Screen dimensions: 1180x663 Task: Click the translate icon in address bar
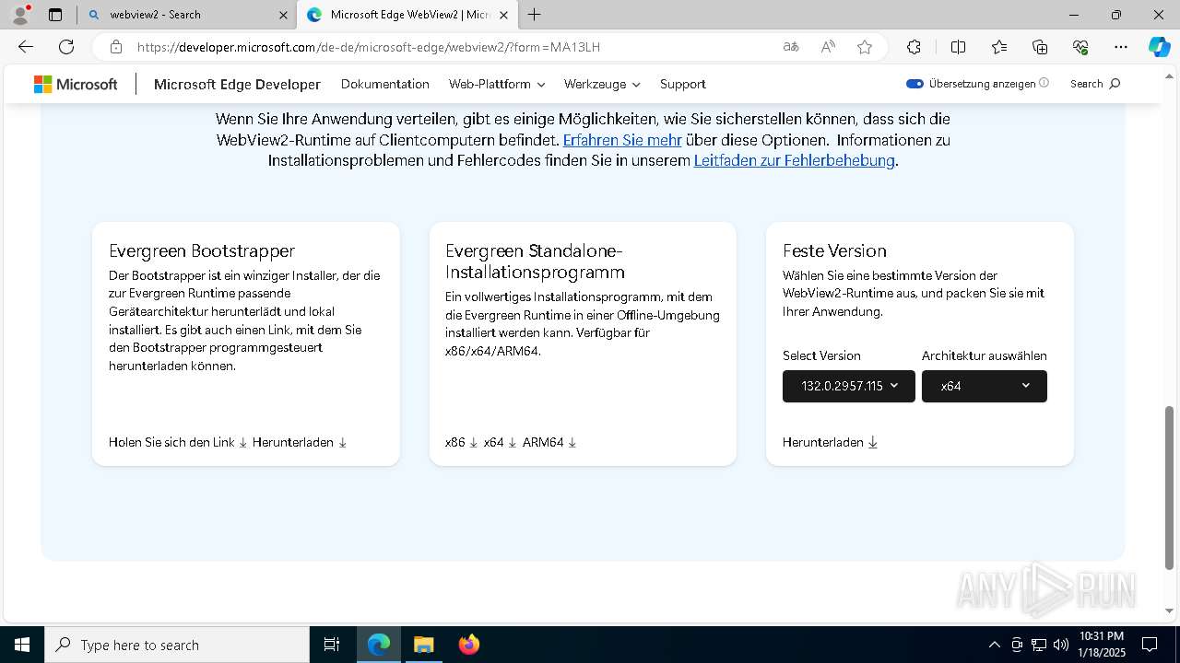791,47
